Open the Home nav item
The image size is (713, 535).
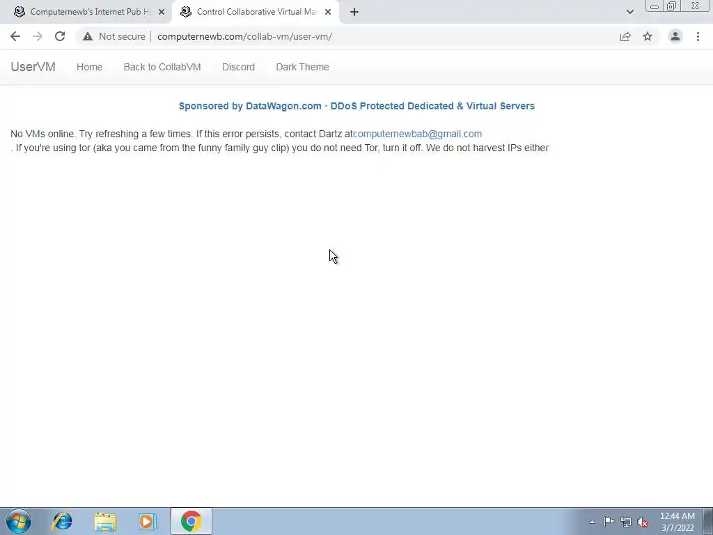[90, 67]
